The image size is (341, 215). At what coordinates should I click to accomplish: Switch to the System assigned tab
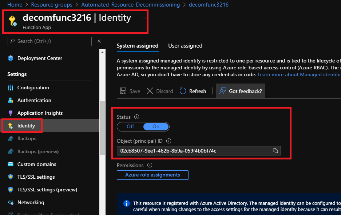coord(138,46)
